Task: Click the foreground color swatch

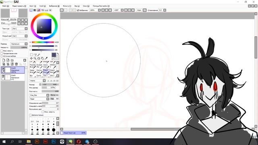Action: tap(54, 55)
